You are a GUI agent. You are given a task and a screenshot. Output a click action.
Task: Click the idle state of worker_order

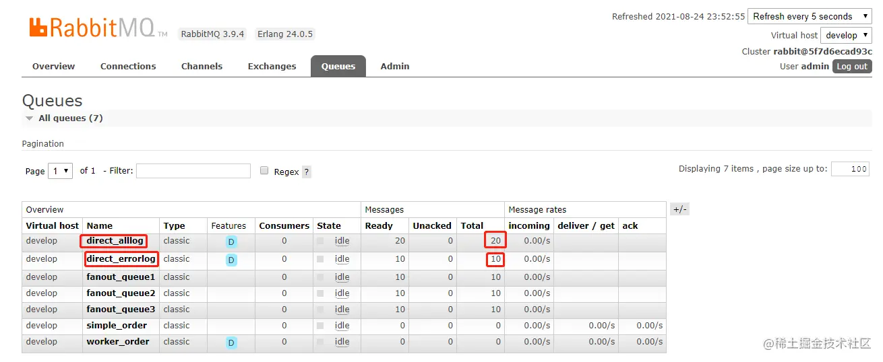[x=342, y=342]
